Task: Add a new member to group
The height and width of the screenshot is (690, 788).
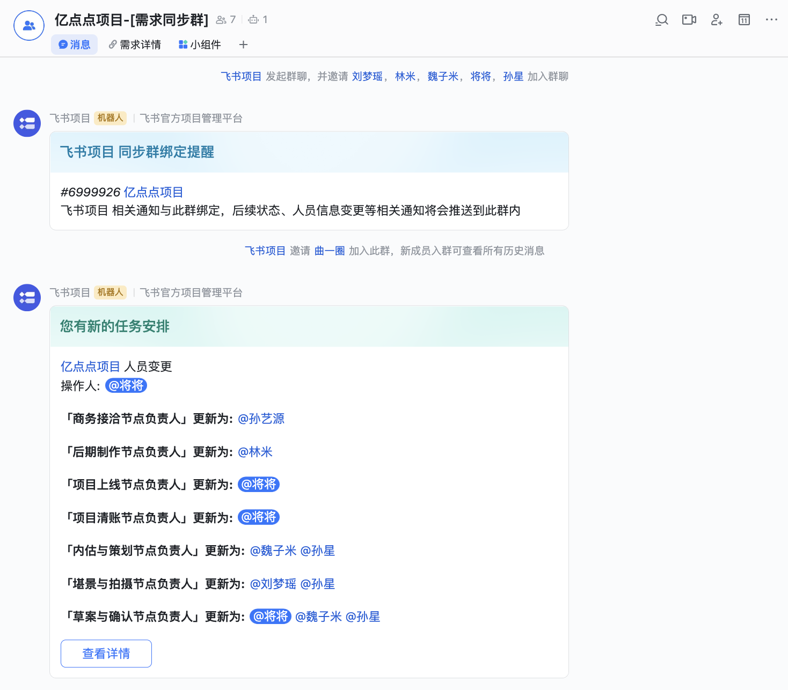Action: pyautogui.click(x=717, y=20)
